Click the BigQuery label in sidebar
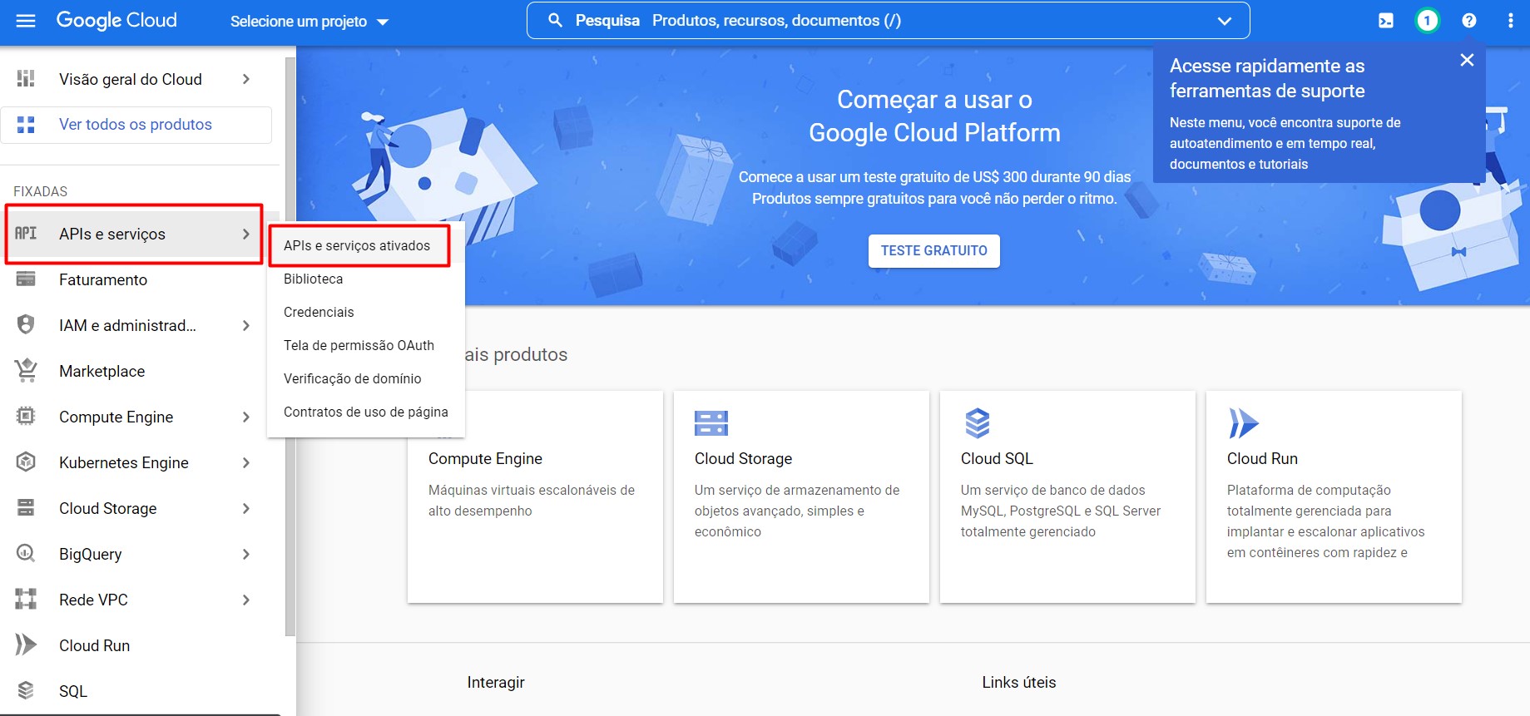 click(91, 554)
